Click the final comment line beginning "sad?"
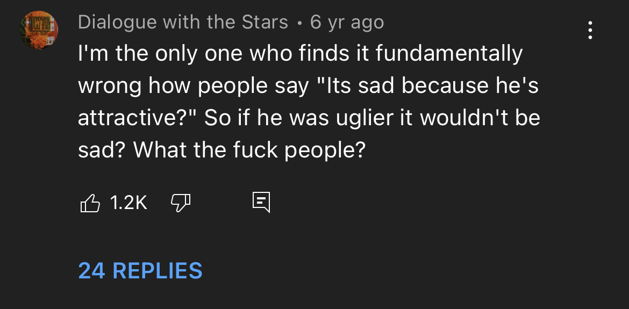Image resolution: width=629 pixels, height=309 pixels. pyautogui.click(x=221, y=150)
